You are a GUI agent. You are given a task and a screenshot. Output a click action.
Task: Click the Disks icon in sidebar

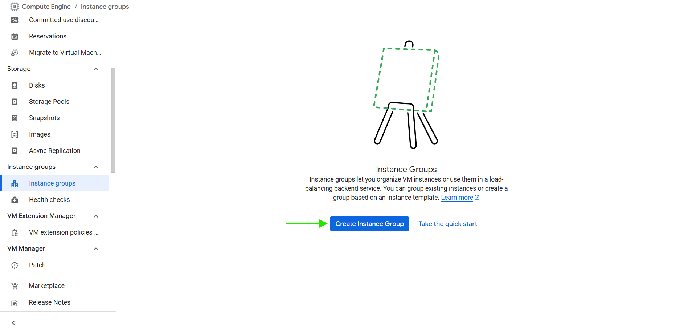click(15, 85)
